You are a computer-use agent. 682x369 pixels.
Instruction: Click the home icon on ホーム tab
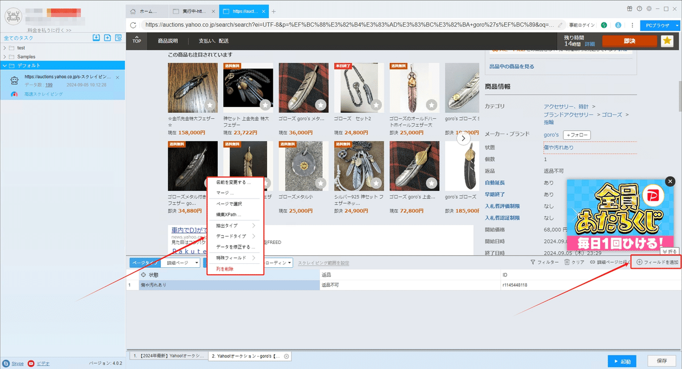point(133,11)
